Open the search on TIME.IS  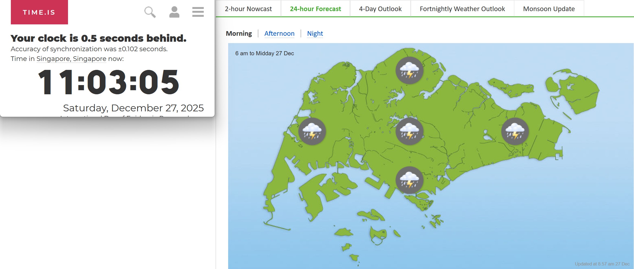pyautogui.click(x=149, y=12)
